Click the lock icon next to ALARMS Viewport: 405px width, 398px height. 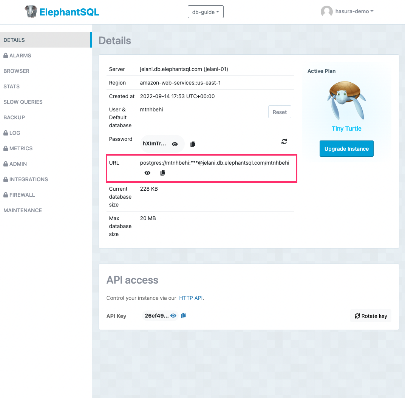pyautogui.click(x=6, y=55)
